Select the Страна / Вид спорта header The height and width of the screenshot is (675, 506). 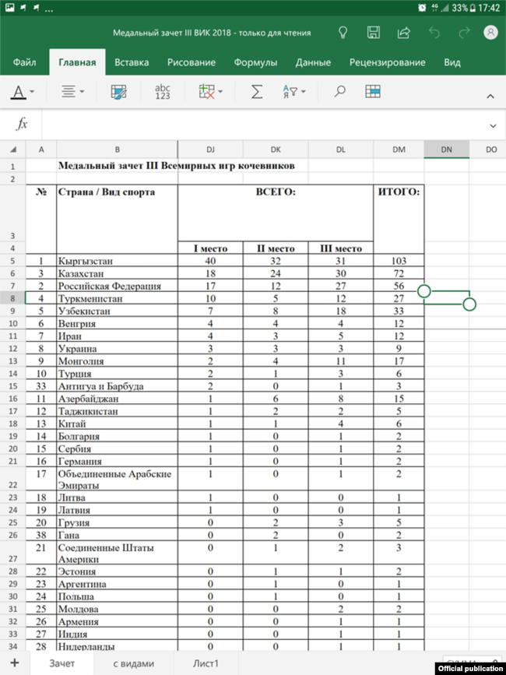pyautogui.click(x=117, y=219)
